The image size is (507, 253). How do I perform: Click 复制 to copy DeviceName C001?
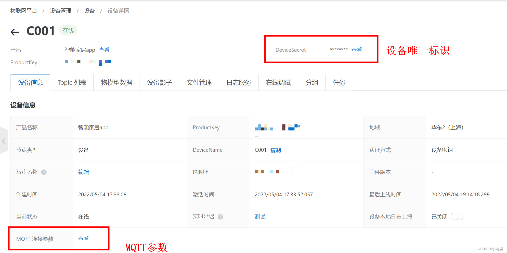[276, 150]
